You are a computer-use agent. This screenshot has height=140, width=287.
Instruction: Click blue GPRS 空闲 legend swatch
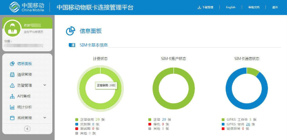(x=223, y=124)
